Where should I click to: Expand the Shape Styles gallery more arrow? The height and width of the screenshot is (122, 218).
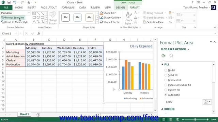[97, 22]
